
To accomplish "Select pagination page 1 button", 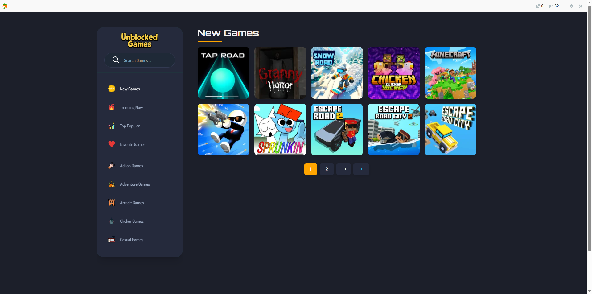I will click(311, 169).
